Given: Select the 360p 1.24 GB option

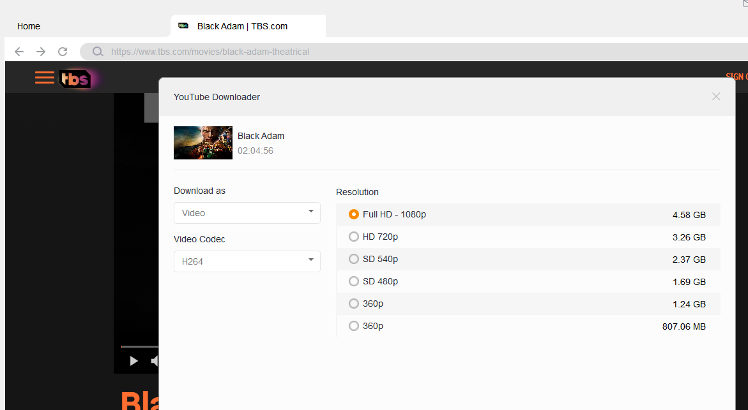Looking at the screenshot, I should [354, 304].
